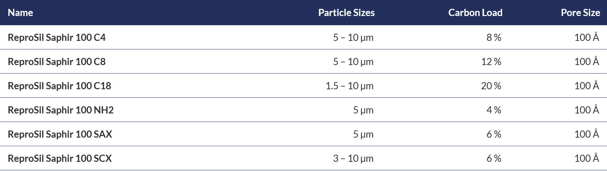The image size is (607, 171).
Task: Click the C4 row 100 Å pore size
Action: pyautogui.click(x=587, y=37)
